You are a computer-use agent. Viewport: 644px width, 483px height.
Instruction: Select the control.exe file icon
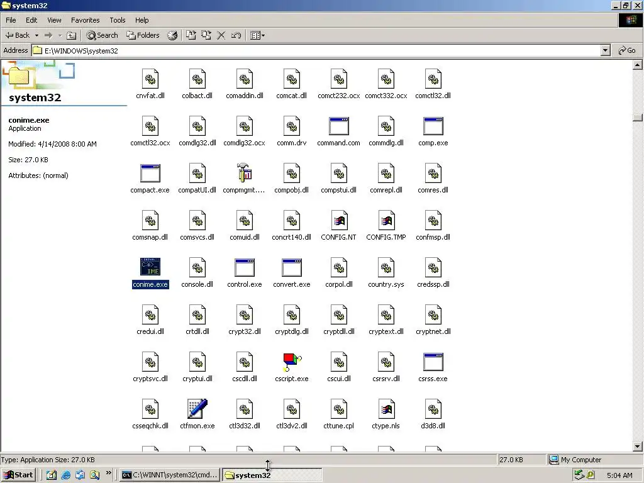click(245, 268)
